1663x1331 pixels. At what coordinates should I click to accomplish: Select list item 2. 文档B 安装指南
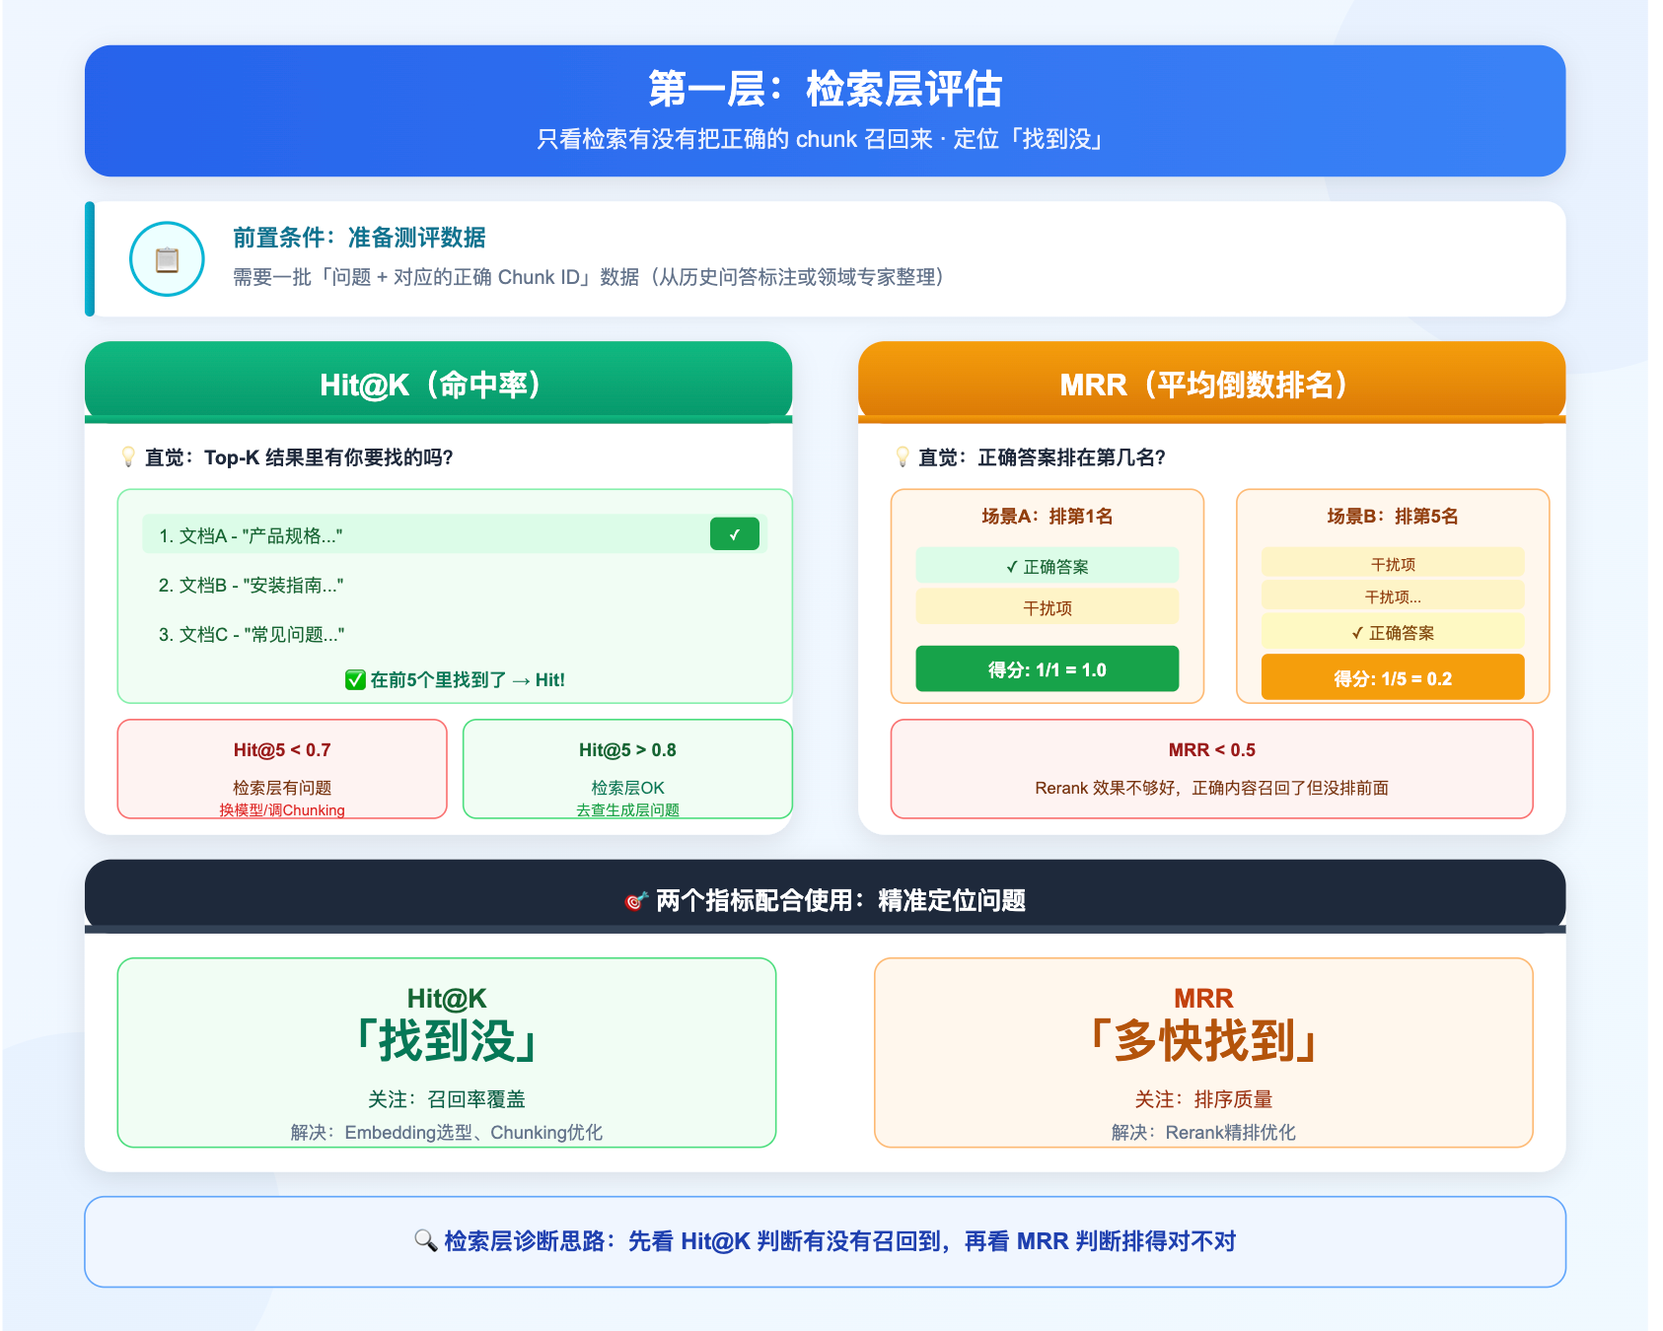[x=251, y=585]
